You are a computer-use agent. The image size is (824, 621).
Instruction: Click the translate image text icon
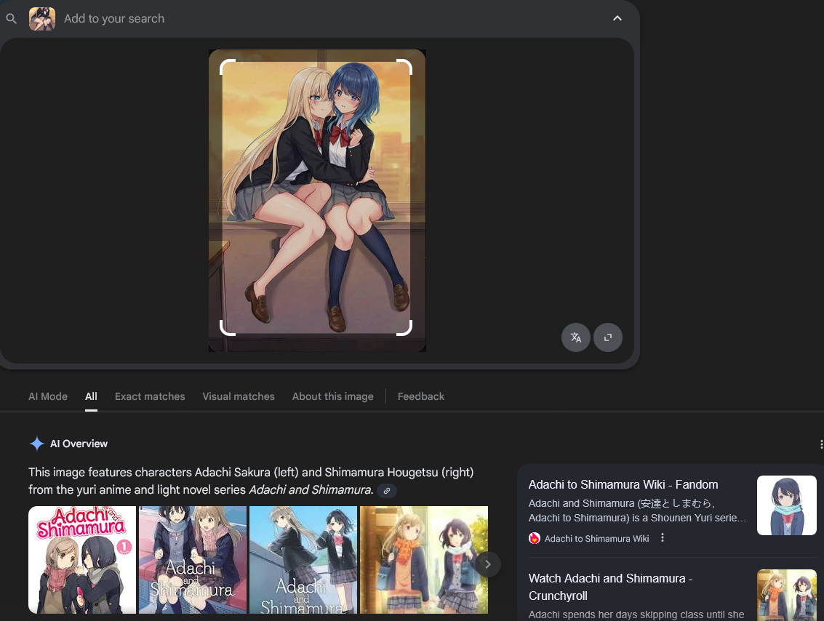coord(576,337)
